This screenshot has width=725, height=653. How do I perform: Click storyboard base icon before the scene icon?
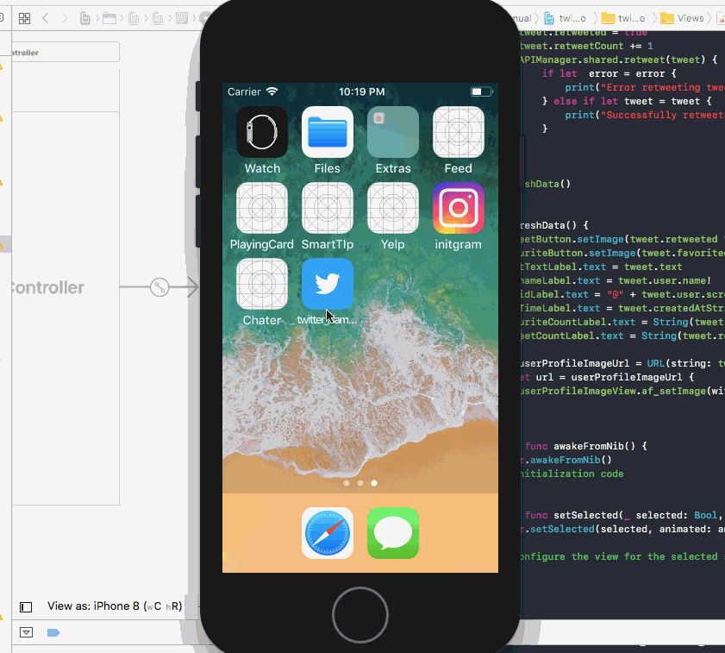158,18
